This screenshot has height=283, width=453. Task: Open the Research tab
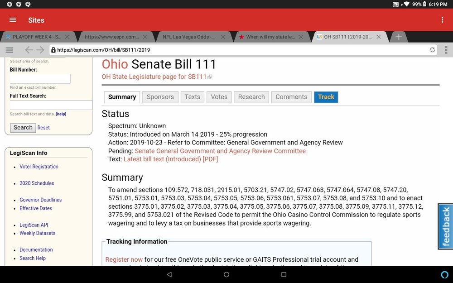(x=251, y=97)
